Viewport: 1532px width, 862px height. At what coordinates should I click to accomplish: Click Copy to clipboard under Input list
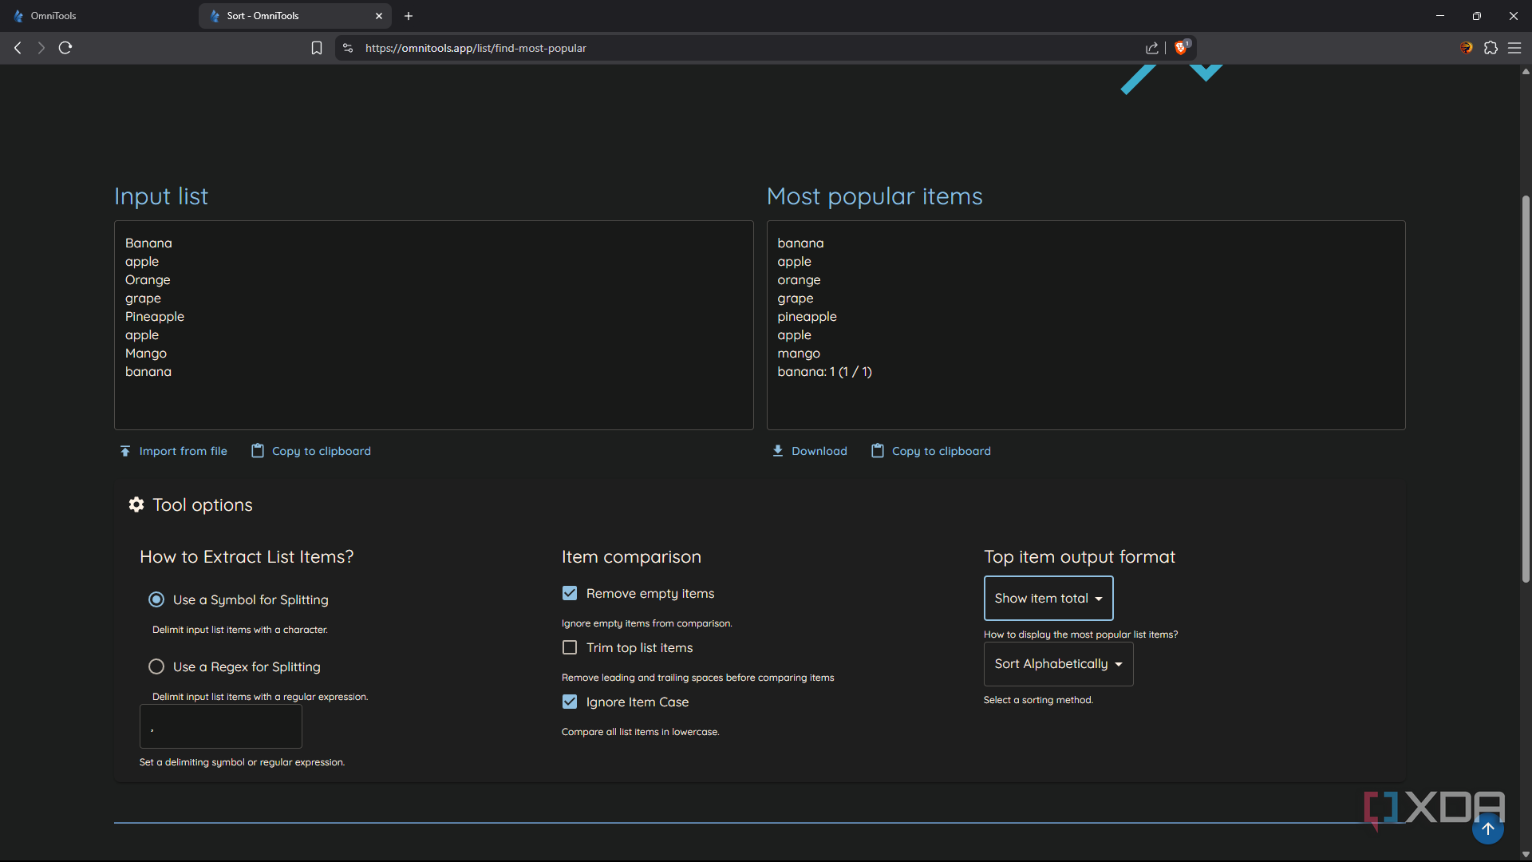tap(321, 451)
